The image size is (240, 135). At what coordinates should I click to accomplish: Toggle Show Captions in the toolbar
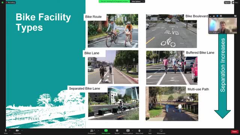coord(128,131)
